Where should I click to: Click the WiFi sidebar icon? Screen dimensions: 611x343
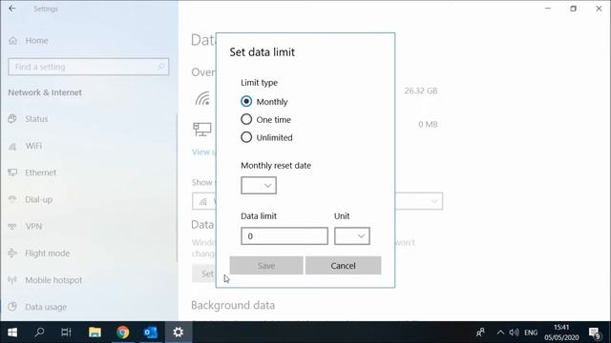click(12, 146)
